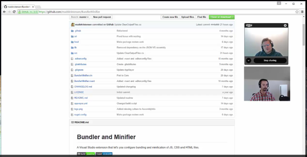Click folder icon beside art
This screenshot has height=157, width=307.
coord(72,36)
